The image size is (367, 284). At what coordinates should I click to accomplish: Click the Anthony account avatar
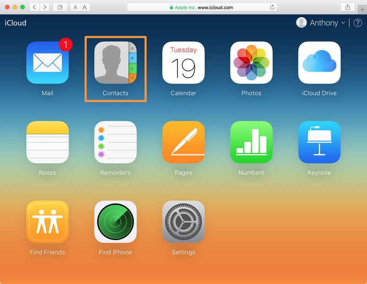301,22
